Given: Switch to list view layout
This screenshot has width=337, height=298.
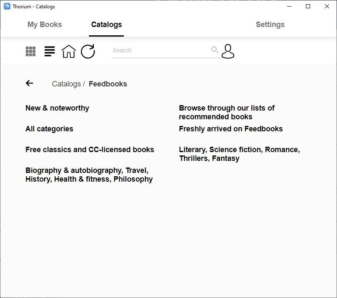Looking at the screenshot, I should (x=49, y=52).
